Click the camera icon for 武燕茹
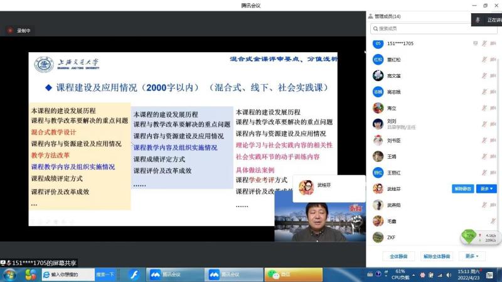 (493, 205)
